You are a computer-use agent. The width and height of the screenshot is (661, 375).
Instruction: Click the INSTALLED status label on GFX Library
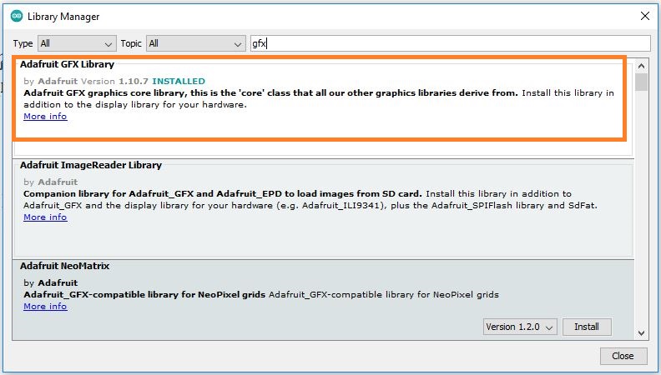click(x=178, y=82)
